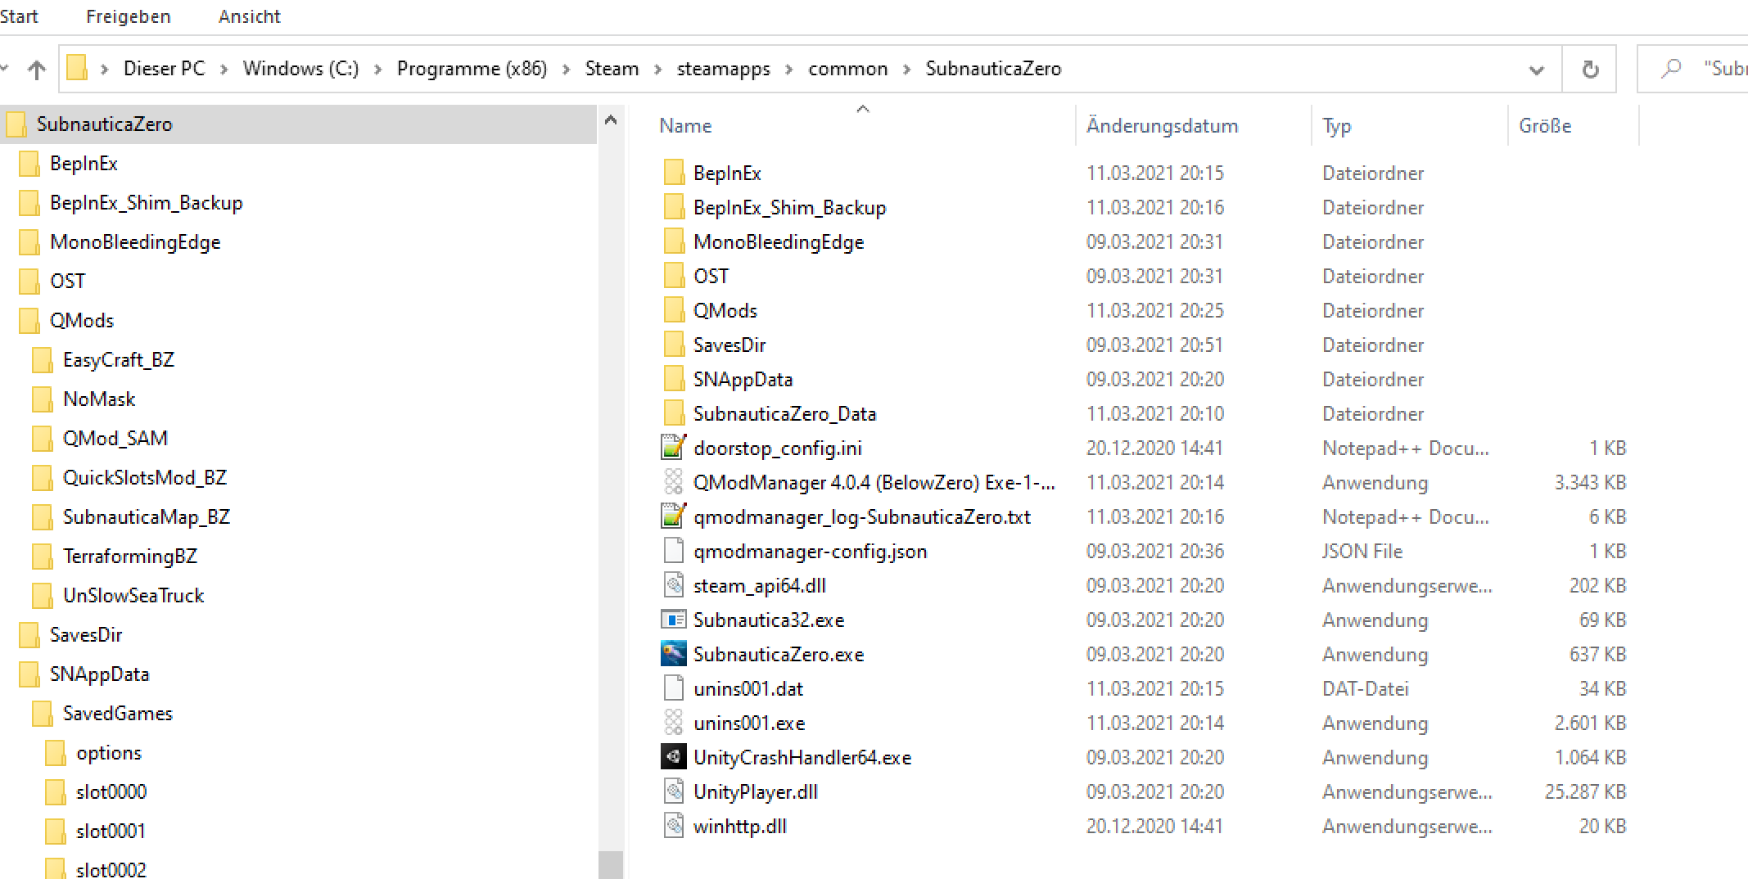Click the vertical scrollbar in the folder tree

click(611, 859)
